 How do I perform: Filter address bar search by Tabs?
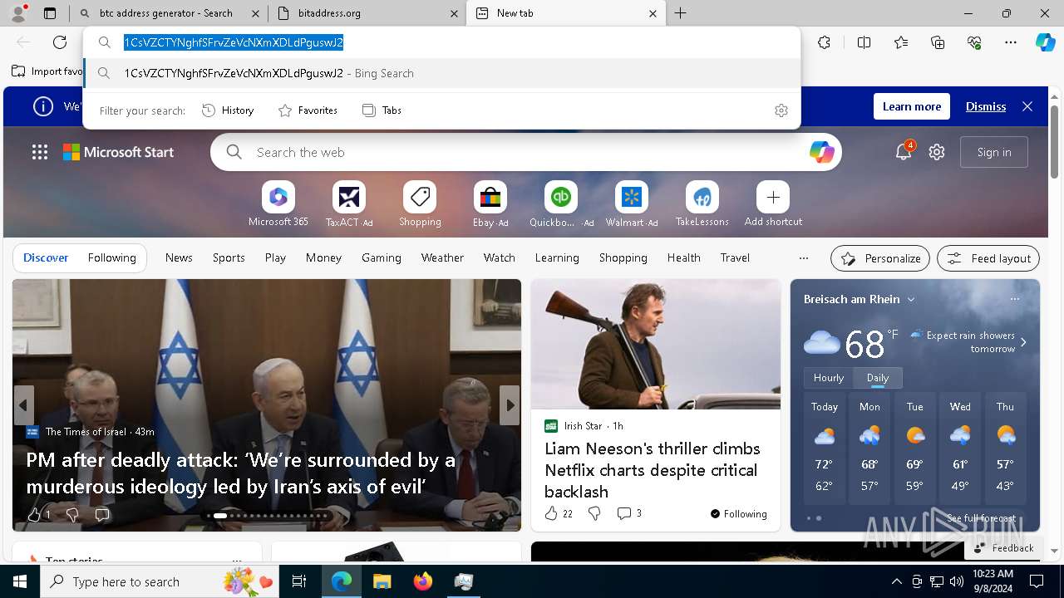pyautogui.click(x=382, y=110)
